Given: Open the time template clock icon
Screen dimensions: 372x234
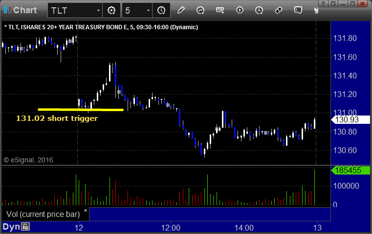Looking at the screenshot, I should click(x=161, y=10).
